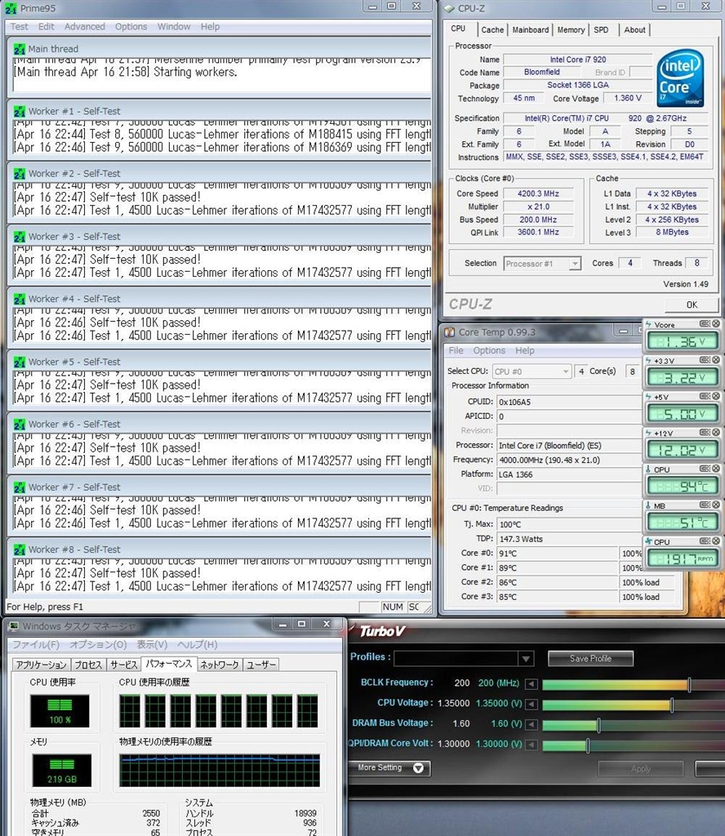
Task: Click the DRAM Bus Voltage slider handle
Action: pyautogui.click(x=598, y=725)
